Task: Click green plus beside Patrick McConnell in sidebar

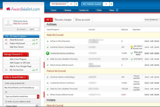Action: click(x=37, y=43)
